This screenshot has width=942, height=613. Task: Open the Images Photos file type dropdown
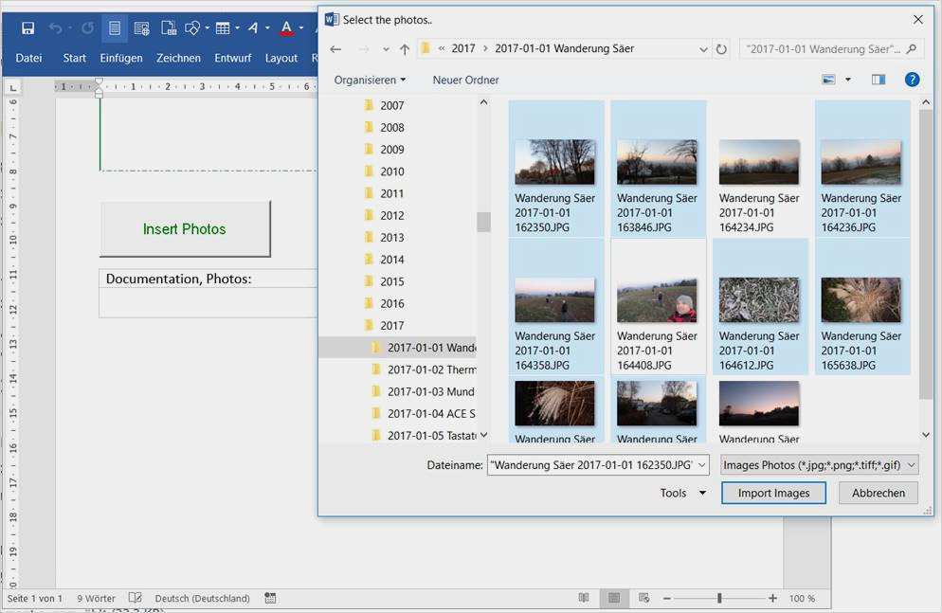click(819, 464)
